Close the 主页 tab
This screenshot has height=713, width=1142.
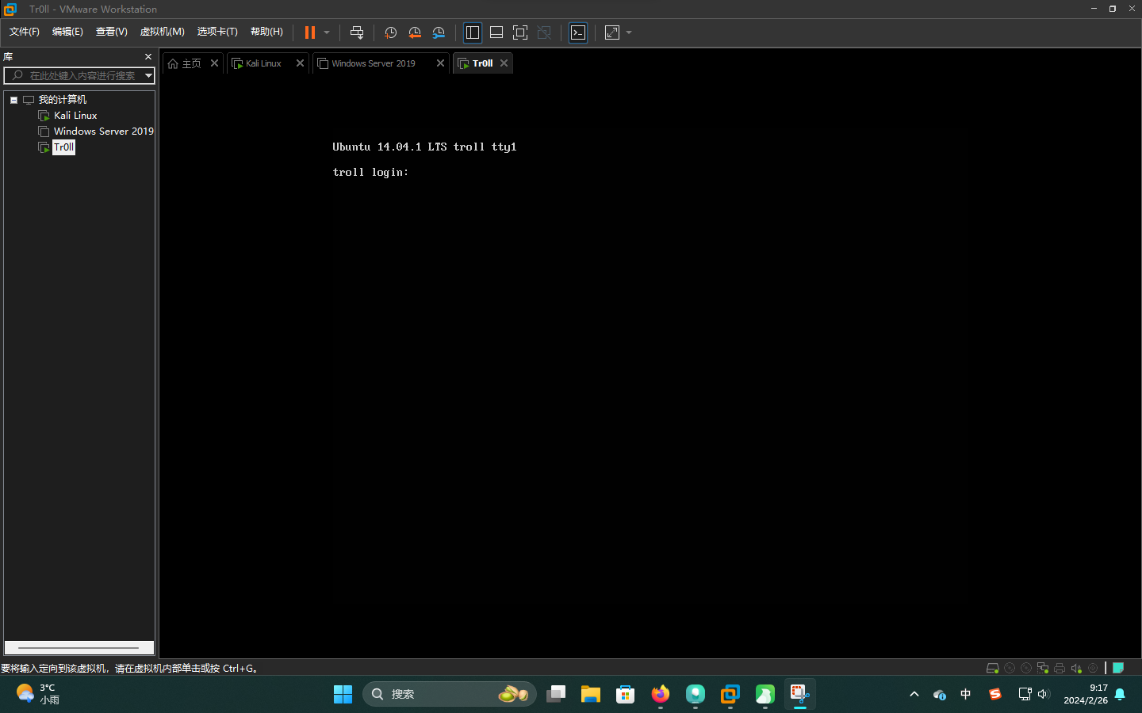click(x=214, y=63)
